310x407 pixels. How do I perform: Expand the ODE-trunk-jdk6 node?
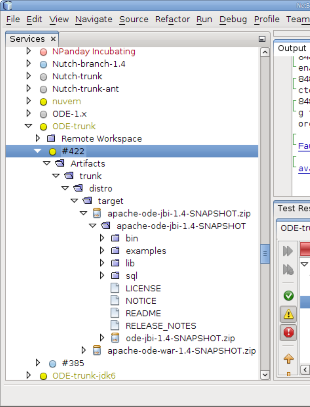(x=29, y=375)
